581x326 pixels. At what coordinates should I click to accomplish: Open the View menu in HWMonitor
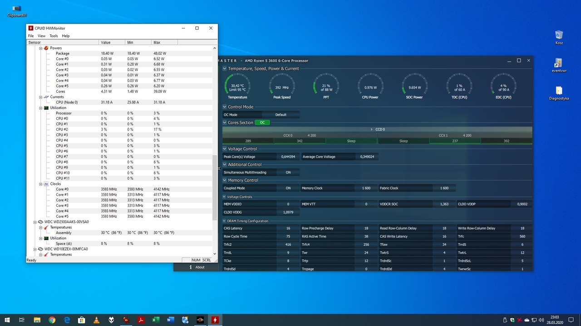[41, 36]
